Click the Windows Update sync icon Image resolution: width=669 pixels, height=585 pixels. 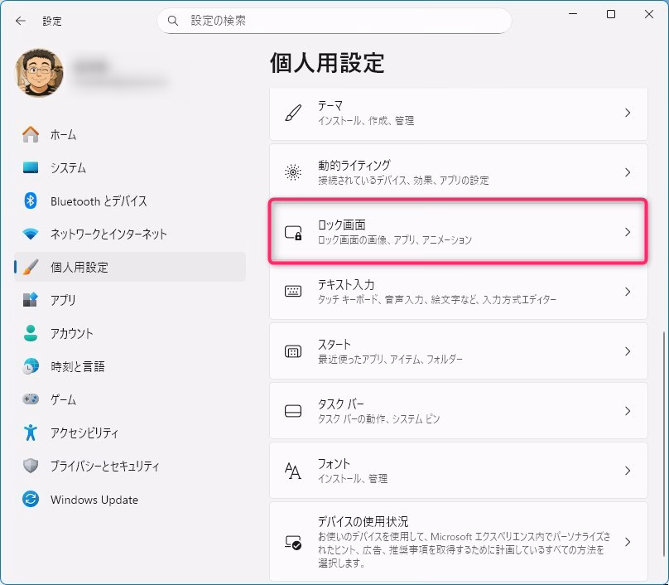pyautogui.click(x=31, y=500)
